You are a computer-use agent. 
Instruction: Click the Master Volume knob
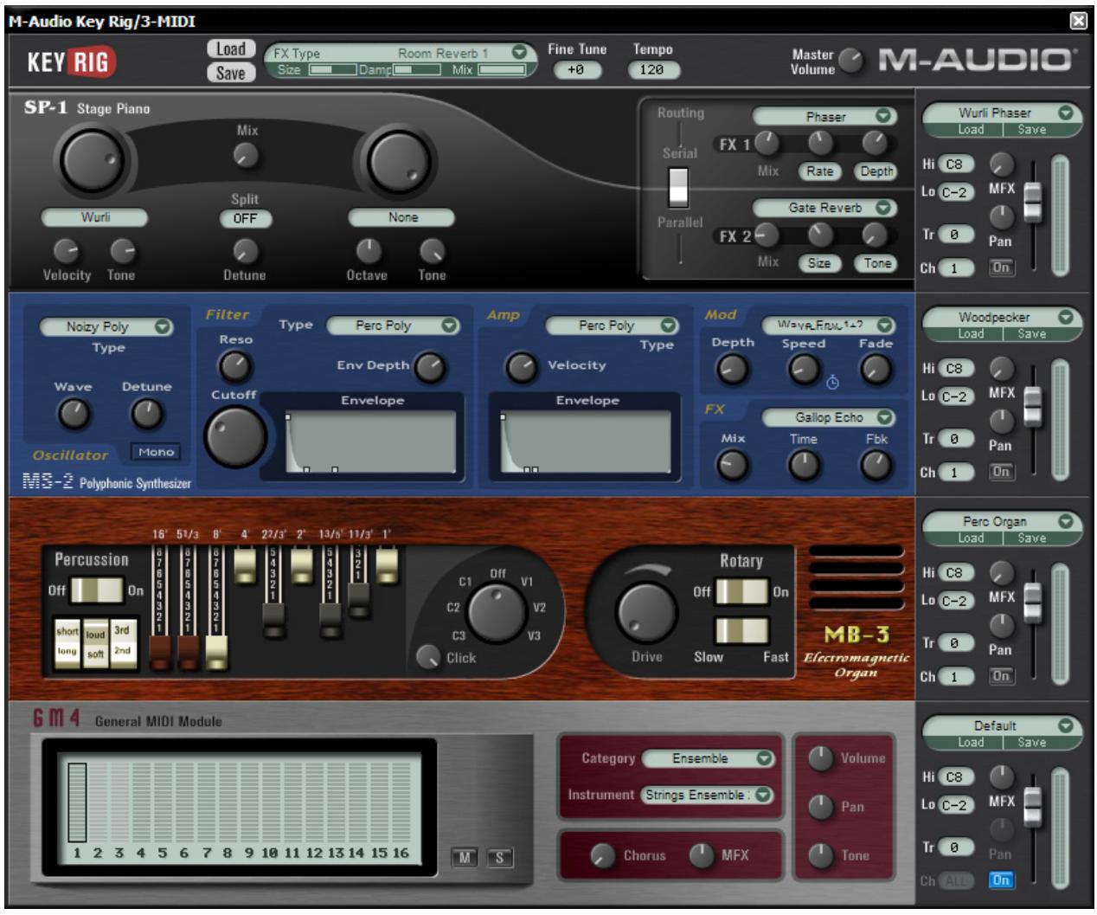(x=851, y=60)
